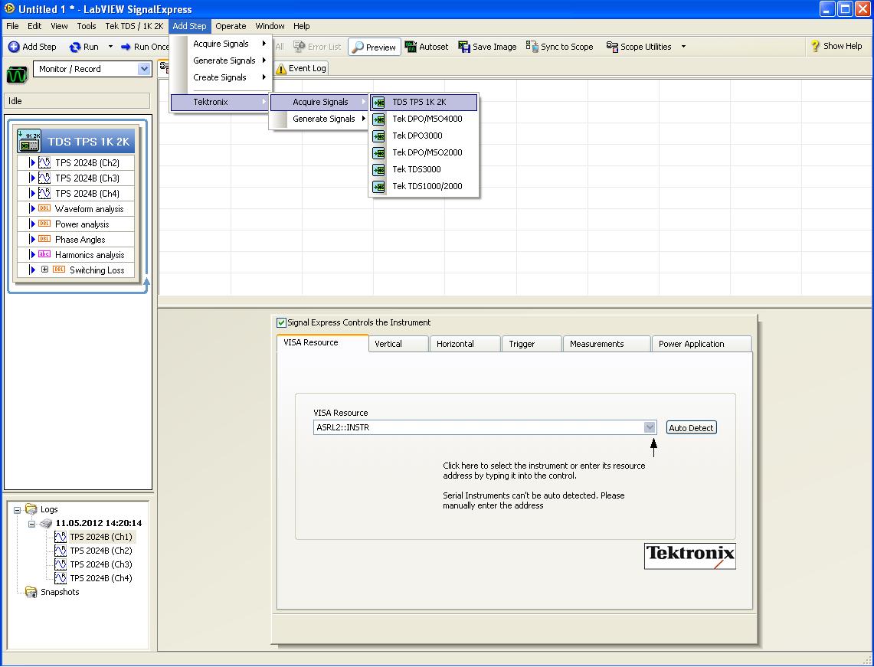Image resolution: width=874 pixels, height=667 pixels.
Task: Choose Generate Signals in Add Step menu
Action: point(221,60)
